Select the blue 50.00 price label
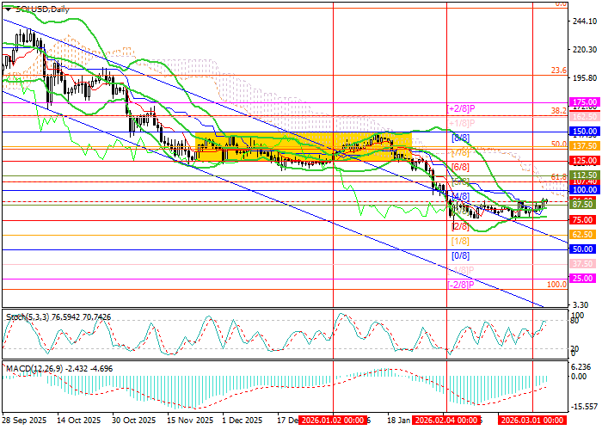 point(582,249)
